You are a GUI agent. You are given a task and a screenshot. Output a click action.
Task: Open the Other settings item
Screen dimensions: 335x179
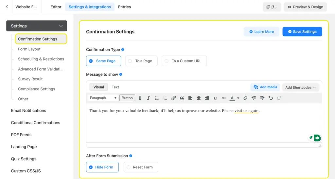pyautogui.click(x=23, y=99)
